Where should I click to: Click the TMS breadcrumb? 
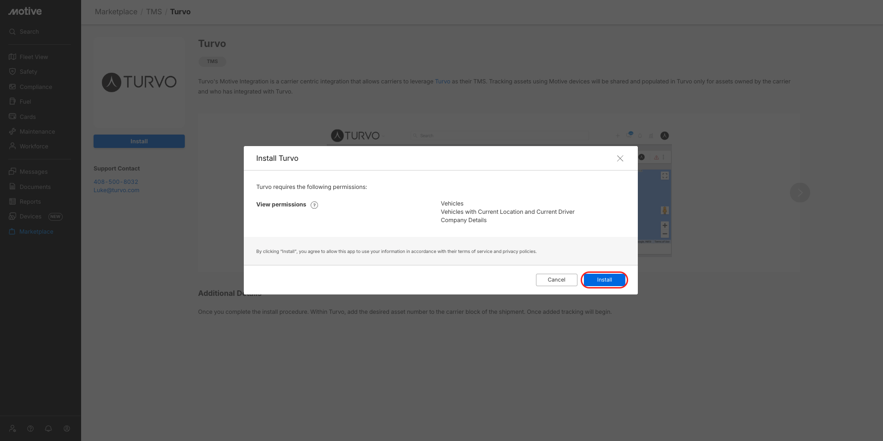pyautogui.click(x=154, y=12)
